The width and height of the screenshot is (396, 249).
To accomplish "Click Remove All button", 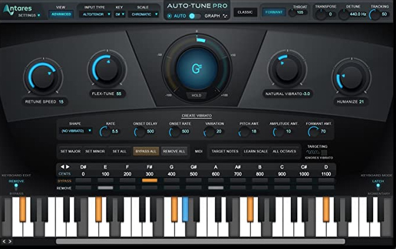I will tap(174, 152).
